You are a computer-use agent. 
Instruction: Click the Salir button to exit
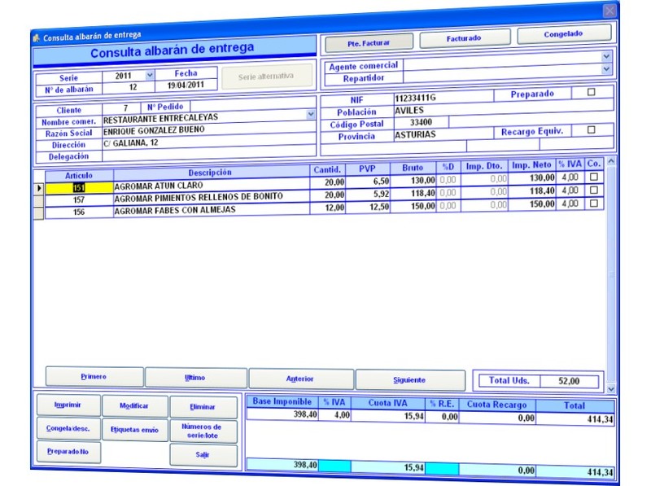click(203, 455)
